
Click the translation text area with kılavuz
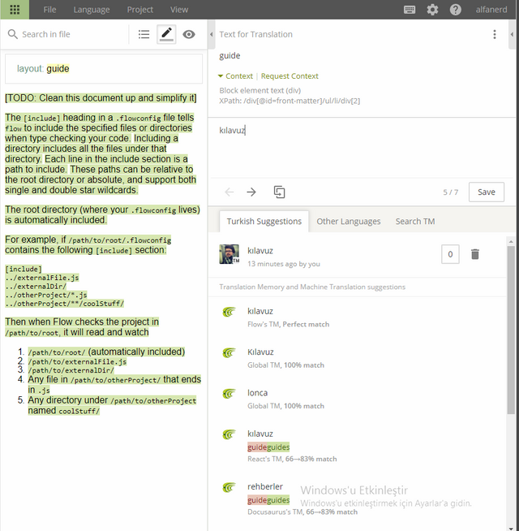(x=361, y=148)
